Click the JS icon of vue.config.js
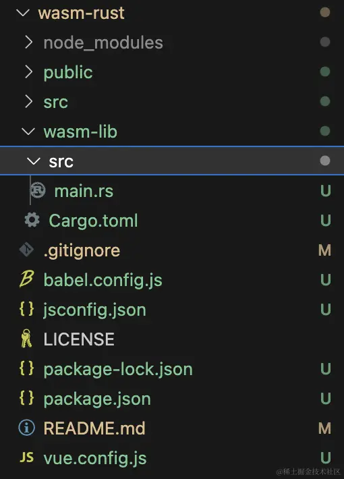Screen dimensions: 344x479 click(x=26, y=457)
